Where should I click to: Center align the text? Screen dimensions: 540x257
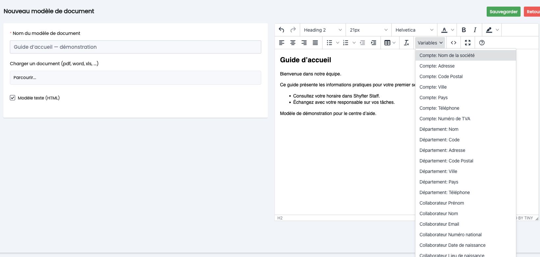point(293,43)
